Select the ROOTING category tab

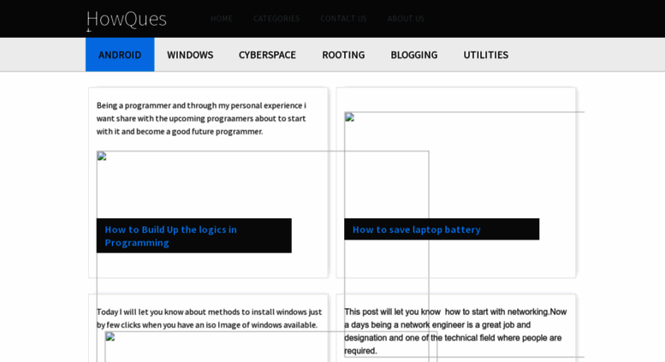point(343,55)
